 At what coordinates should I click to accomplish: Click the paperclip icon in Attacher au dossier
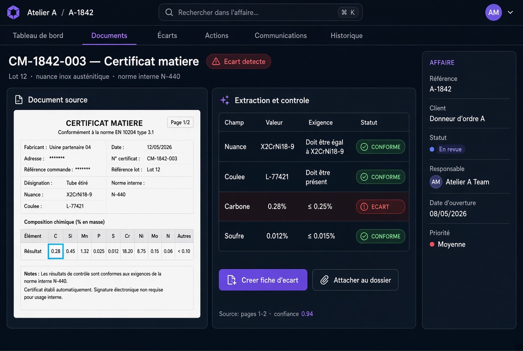(x=325, y=280)
